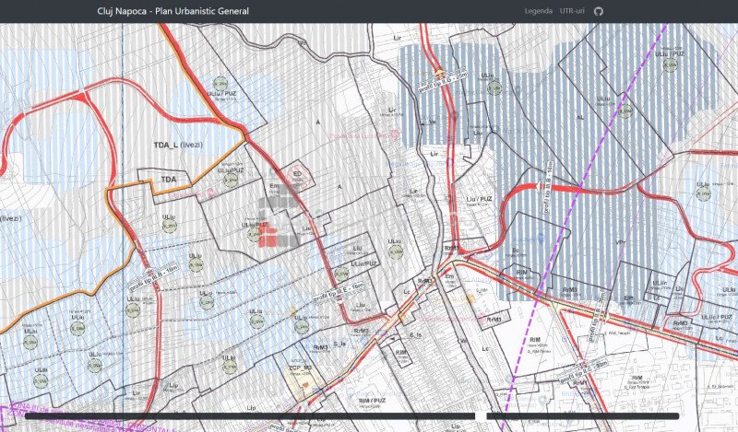Screen dimensions: 738x432
Task: Click the ZCP_M3 highlighted zone
Action: [301, 368]
